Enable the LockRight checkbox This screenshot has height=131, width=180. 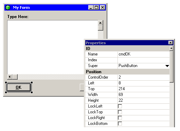click(x=120, y=118)
